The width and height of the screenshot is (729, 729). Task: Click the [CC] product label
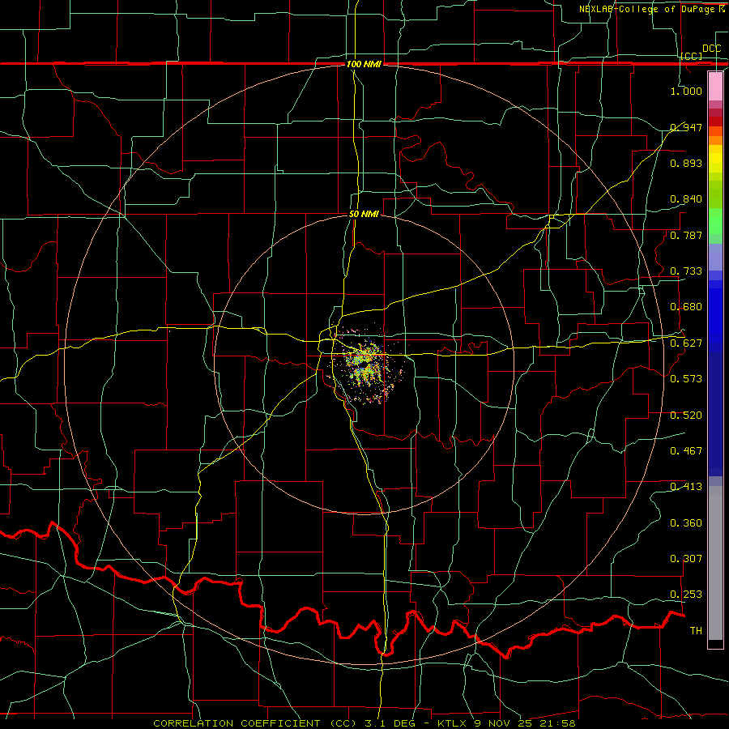click(692, 56)
